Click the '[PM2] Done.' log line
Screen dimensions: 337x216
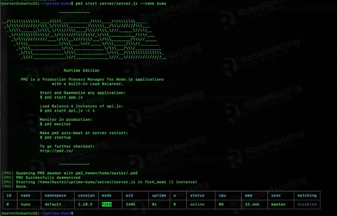click(x=15, y=186)
